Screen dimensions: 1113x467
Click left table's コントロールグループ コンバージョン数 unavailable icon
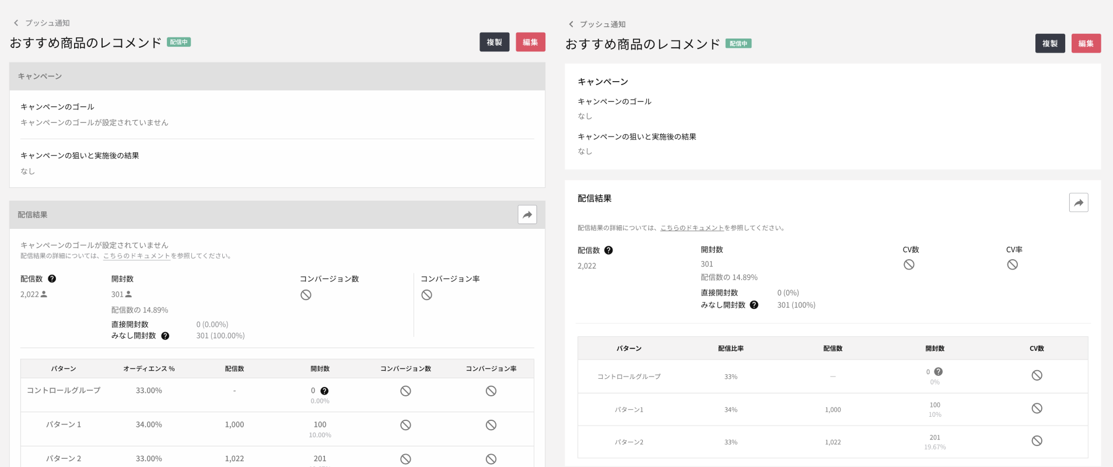point(405,391)
